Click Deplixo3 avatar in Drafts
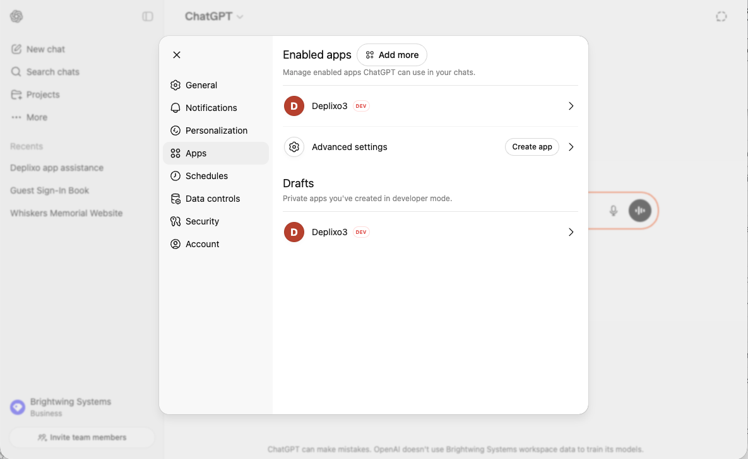The height and width of the screenshot is (459, 748). [x=294, y=232]
